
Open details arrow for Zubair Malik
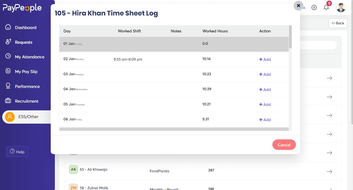pos(329,188)
